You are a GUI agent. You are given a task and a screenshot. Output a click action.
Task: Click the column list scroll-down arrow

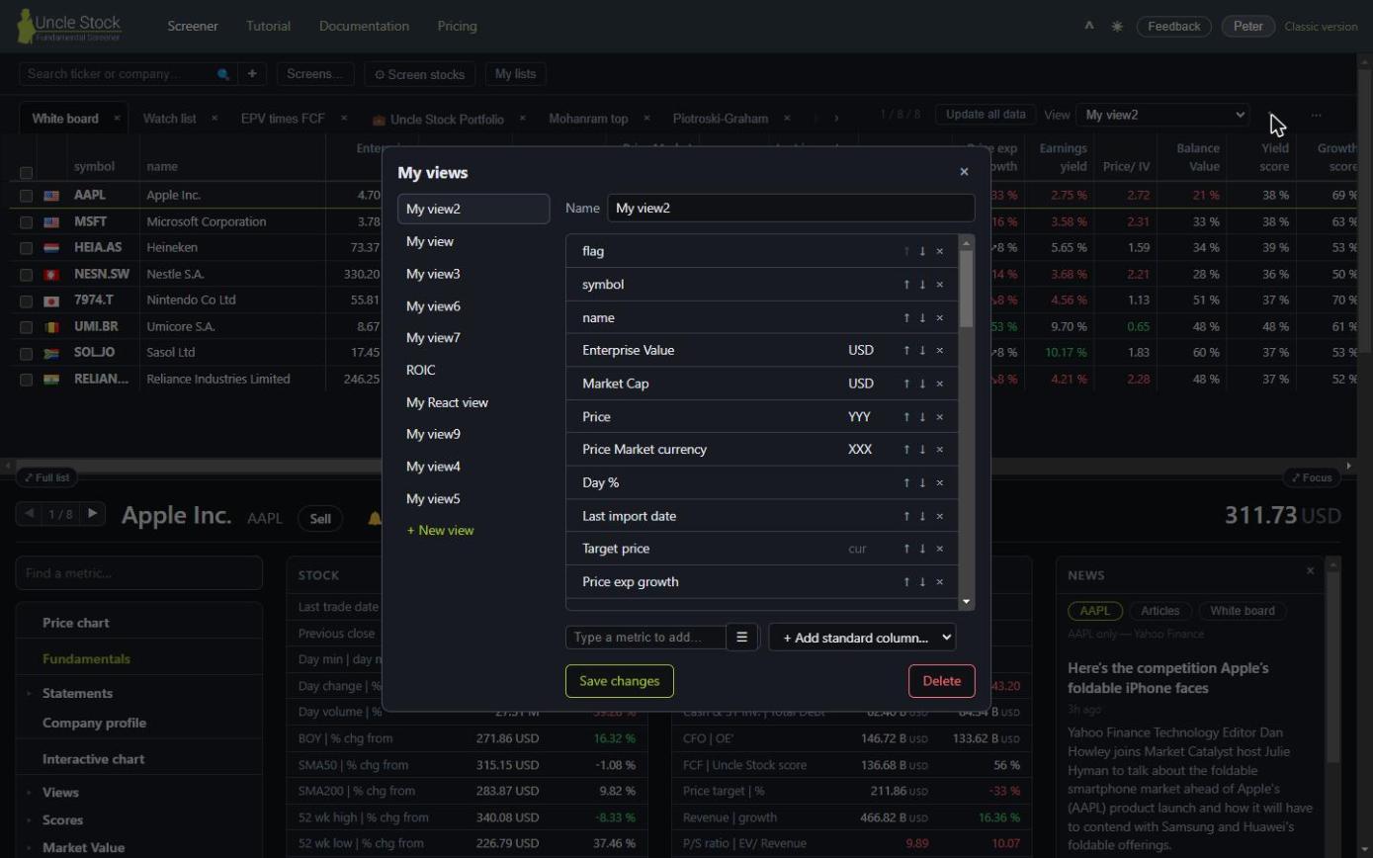967,602
